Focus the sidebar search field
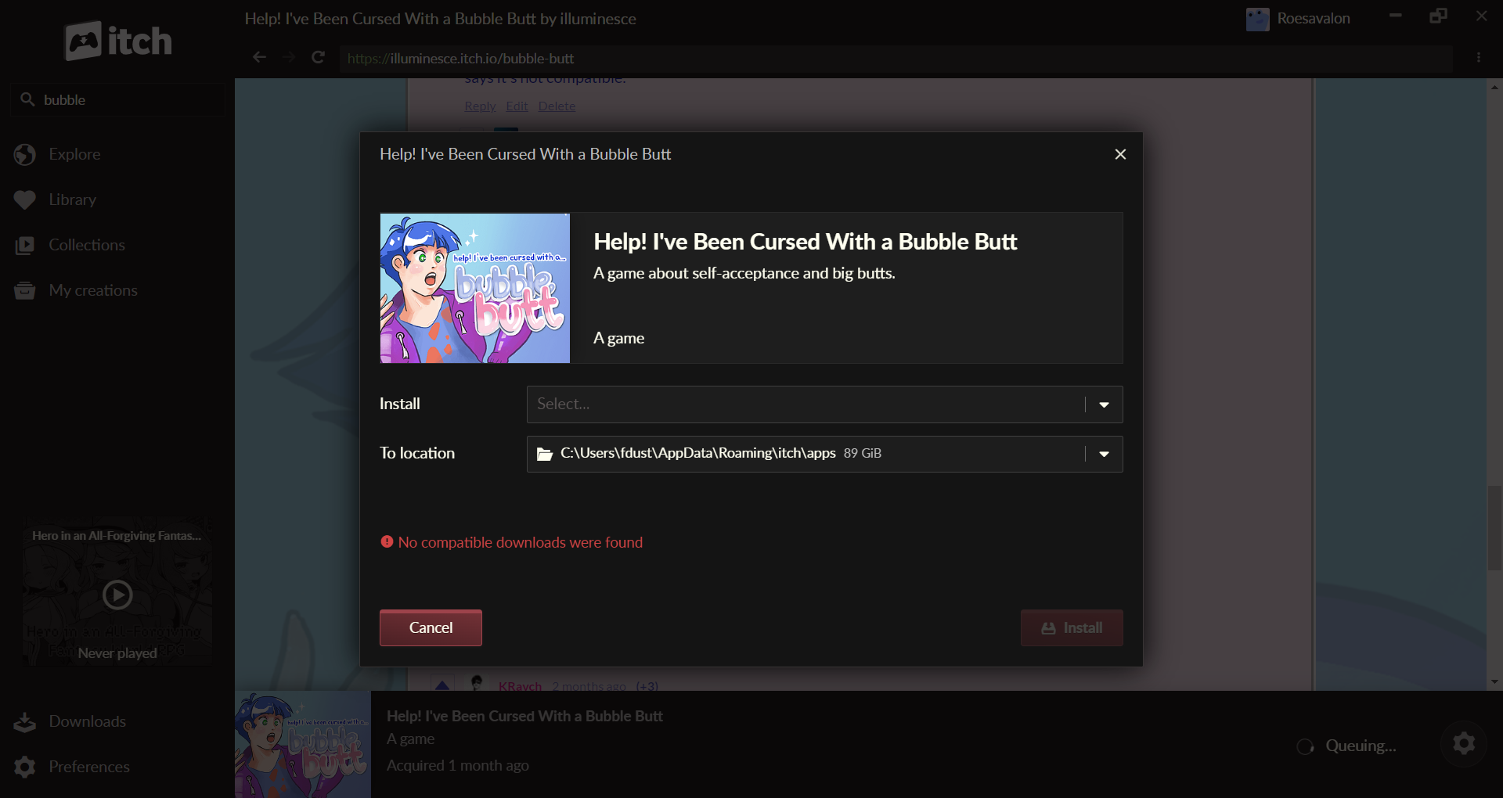This screenshot has width=1503, height=798. point(117,99)
